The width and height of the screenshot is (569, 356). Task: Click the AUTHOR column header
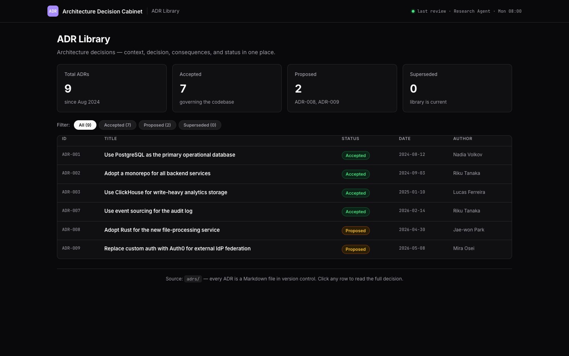point(463,139)
